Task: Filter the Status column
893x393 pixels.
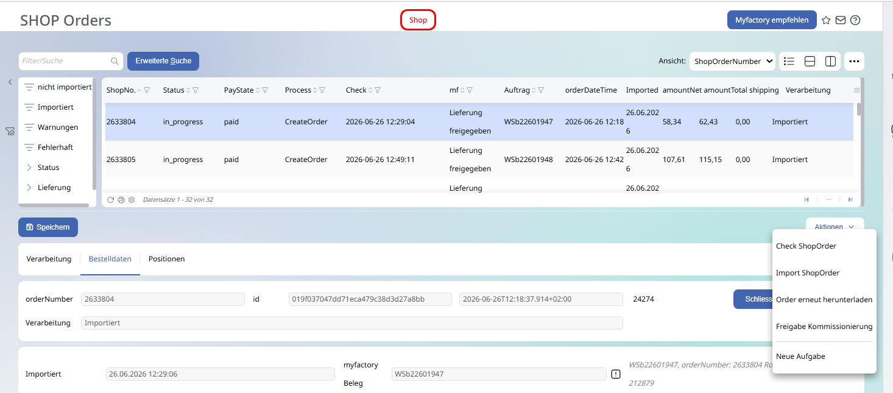Action: (x=196, y=90)
